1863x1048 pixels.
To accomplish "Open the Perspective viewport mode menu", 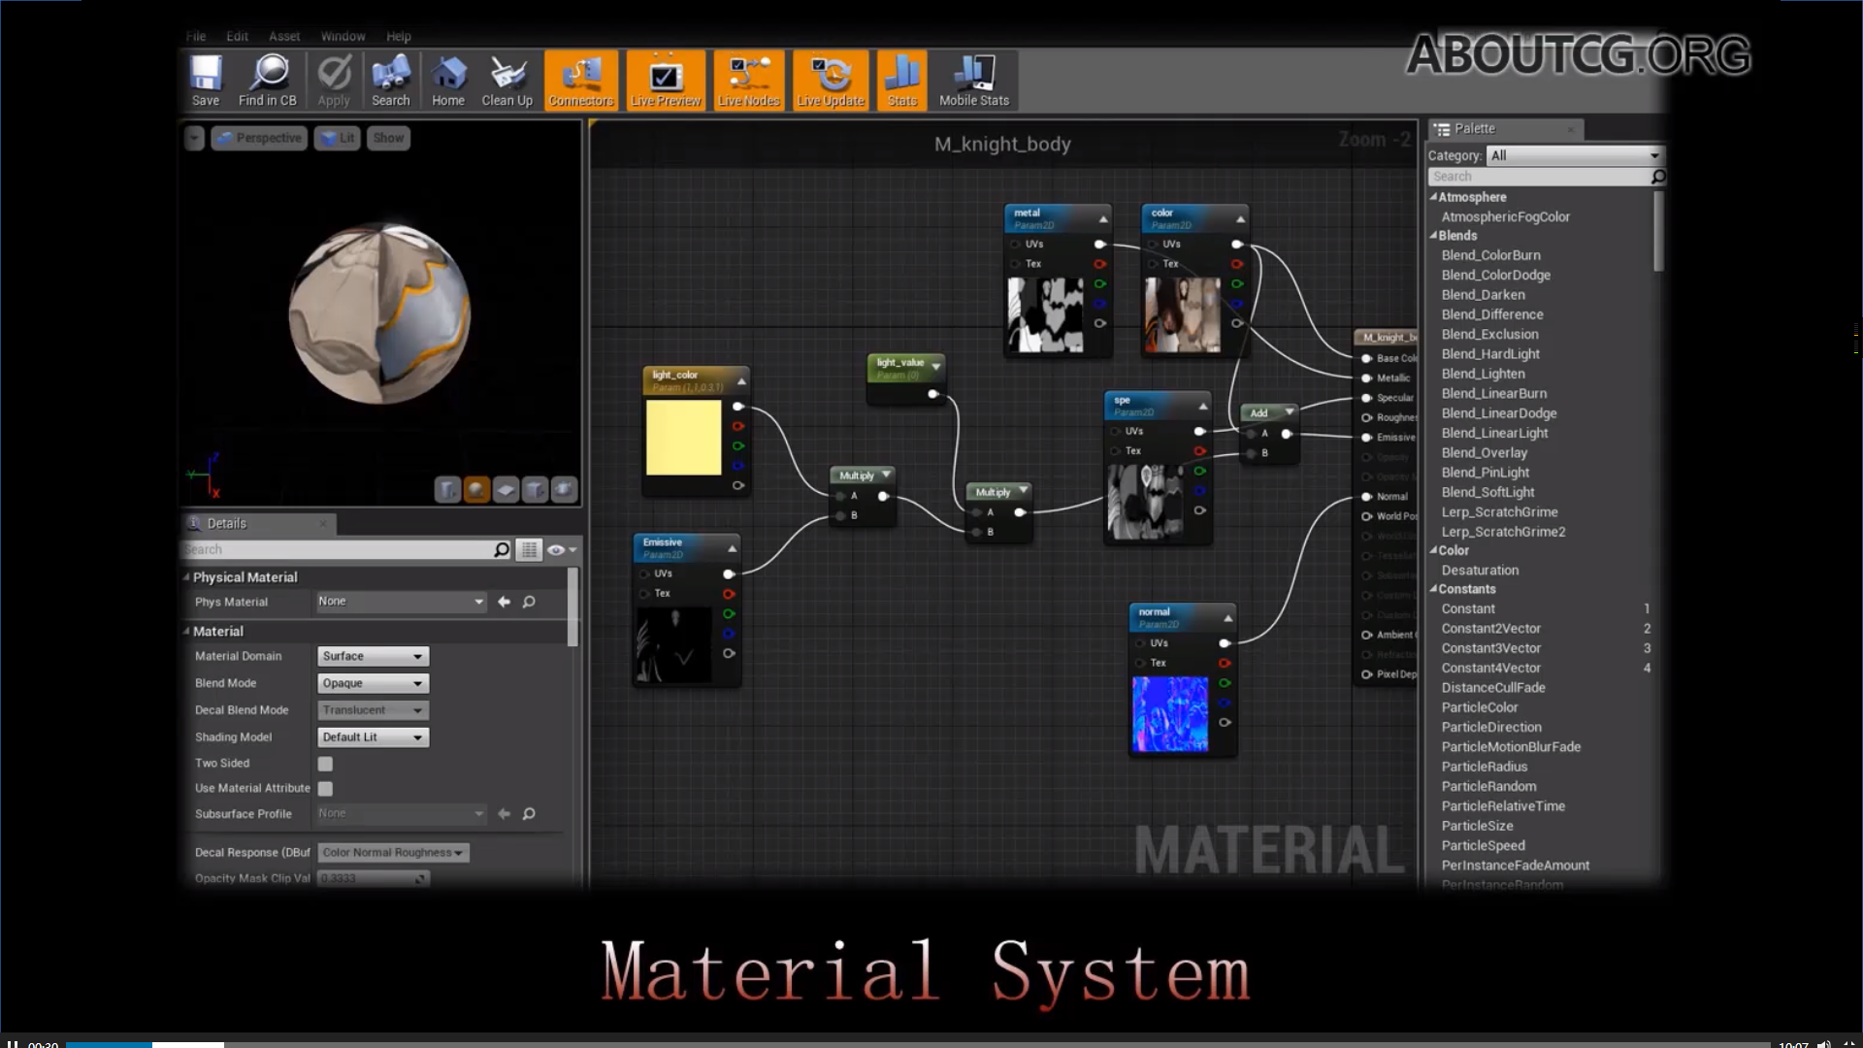I will coord(259,138).
